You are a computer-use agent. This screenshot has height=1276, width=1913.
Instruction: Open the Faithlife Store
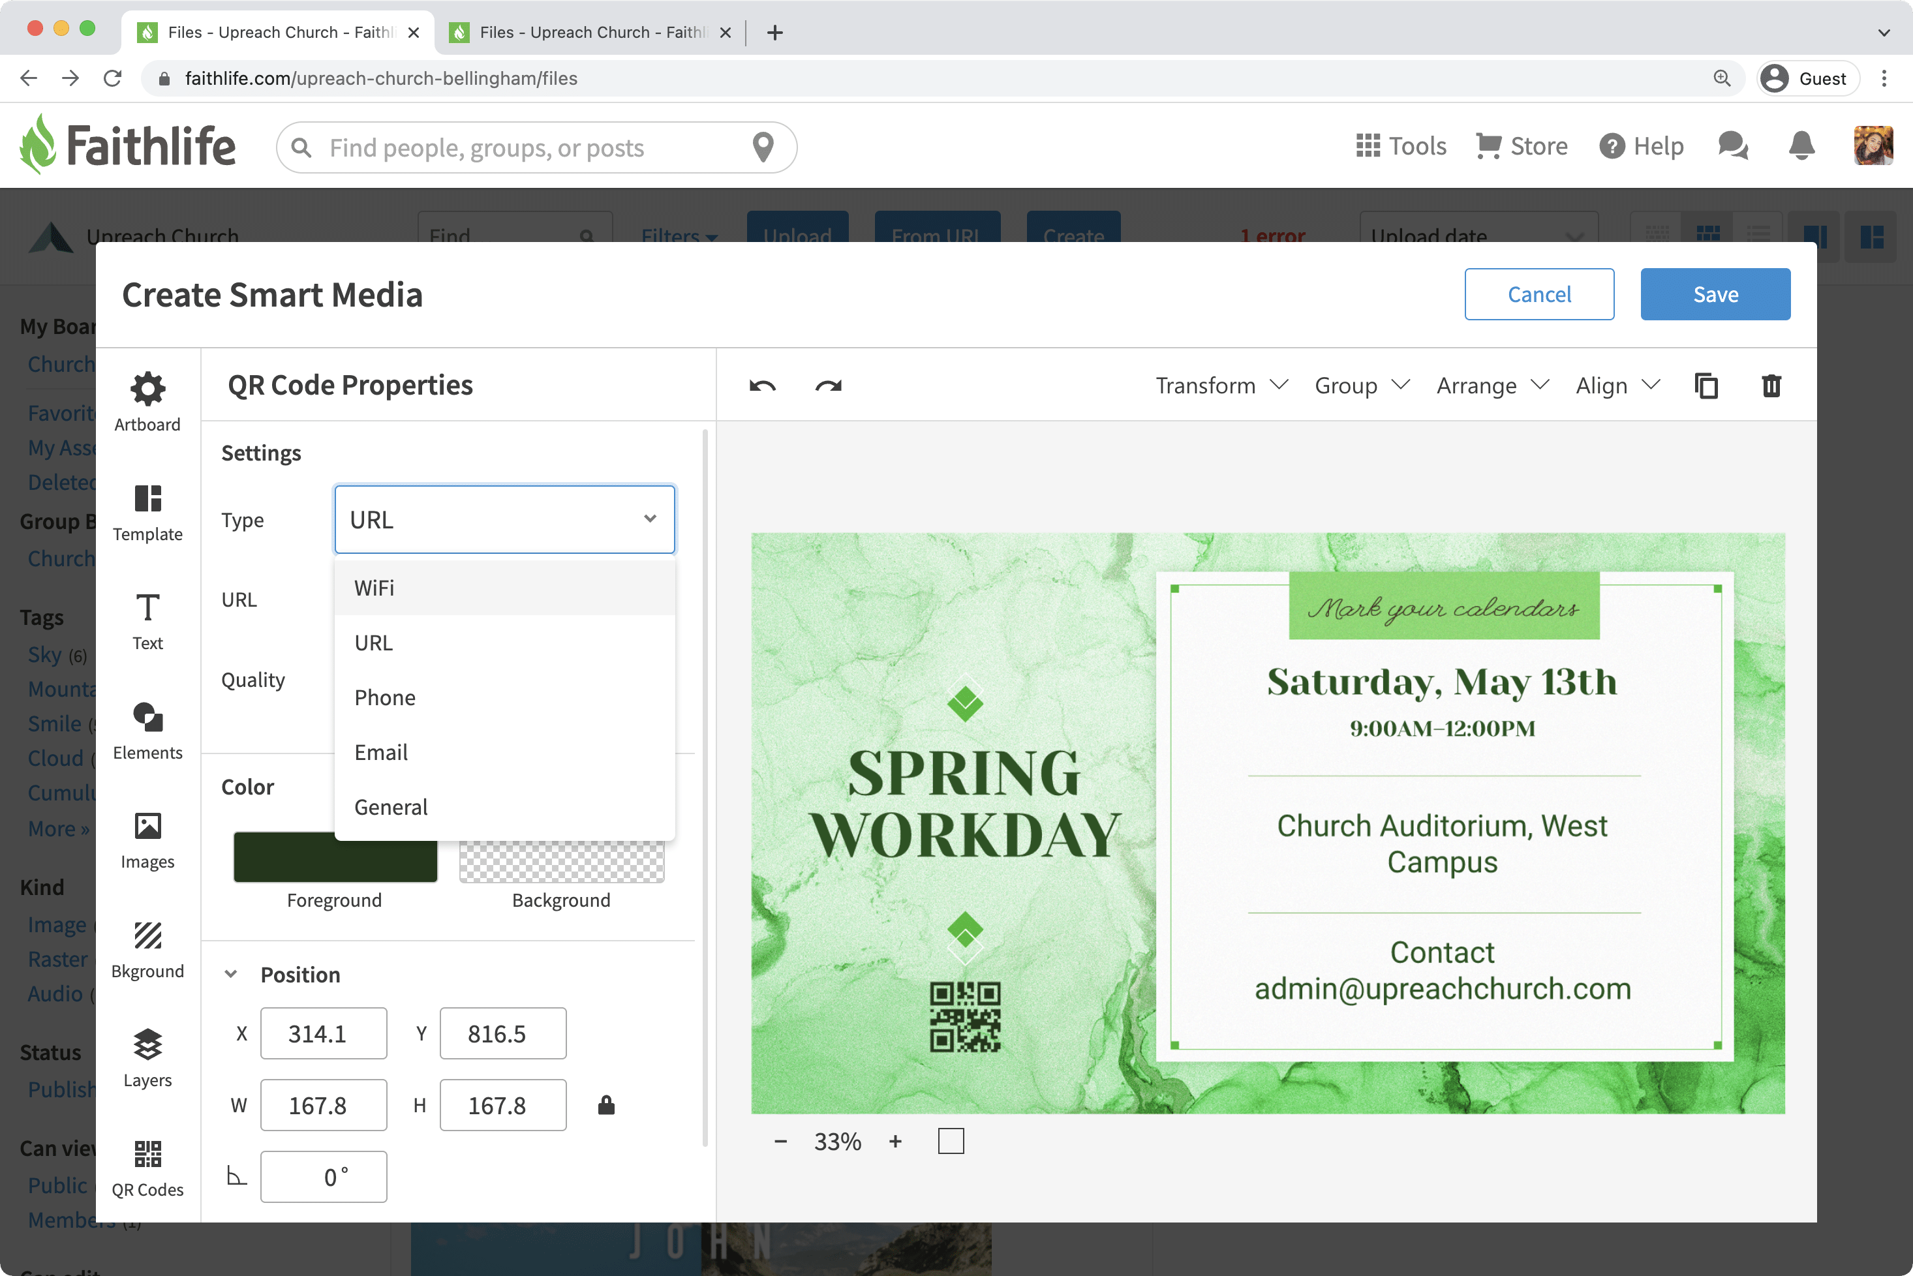pyautogui.click(x=1522, y=147)
